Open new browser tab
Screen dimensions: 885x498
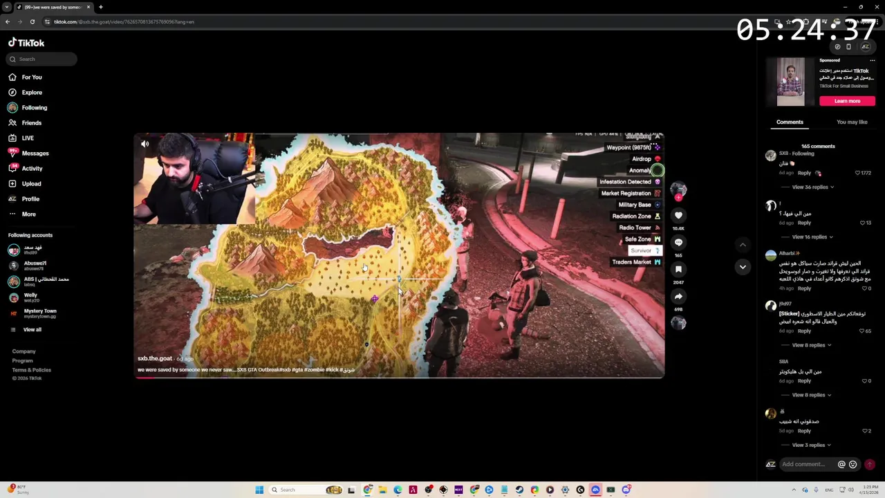[101, 7]
